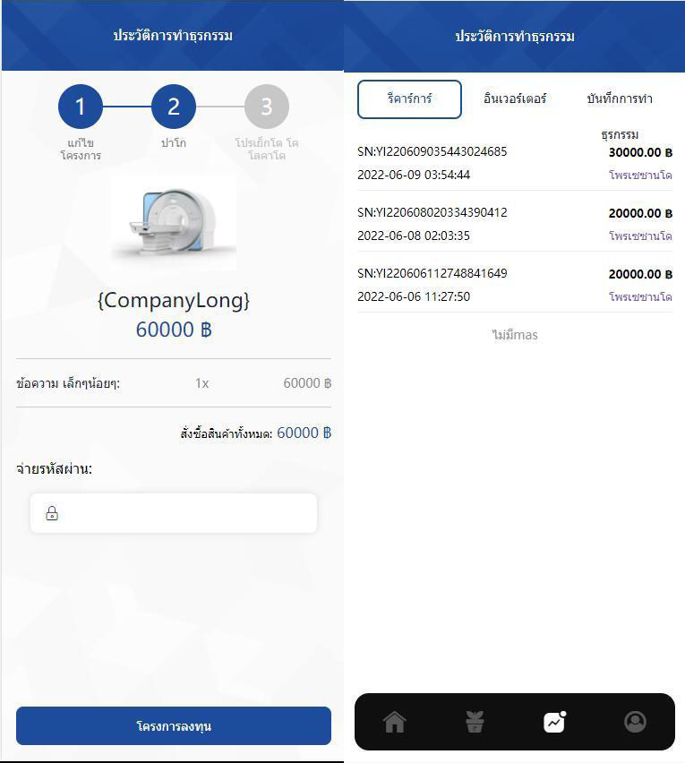Viewport: 685px width, 763px height.
Task: Select transaction SN:YI220609035443024685
Action: tap(432, 151)
